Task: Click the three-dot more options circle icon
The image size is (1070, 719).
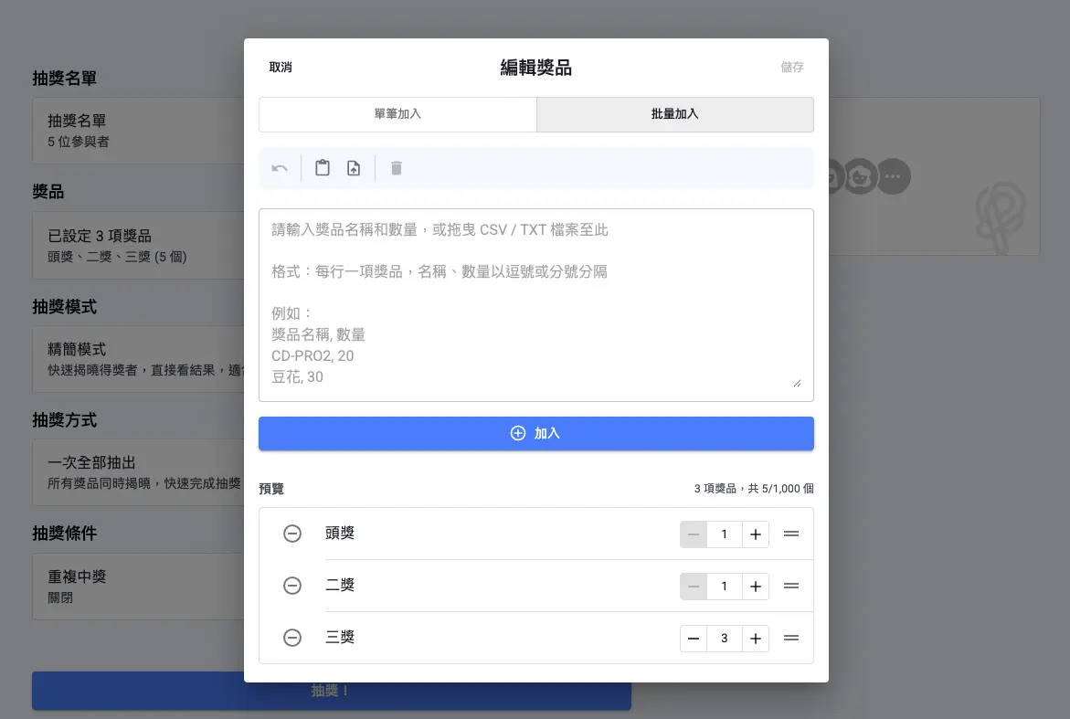Action: (893, 176)
